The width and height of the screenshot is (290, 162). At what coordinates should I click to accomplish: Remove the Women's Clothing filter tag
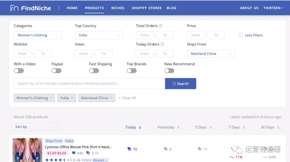tap(51, 98)
